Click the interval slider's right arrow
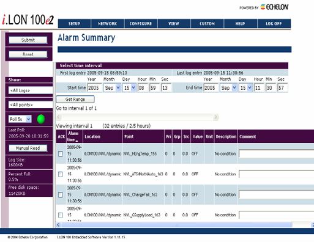The width and height of the screenshot is (314, 242). tap(216, 117)
